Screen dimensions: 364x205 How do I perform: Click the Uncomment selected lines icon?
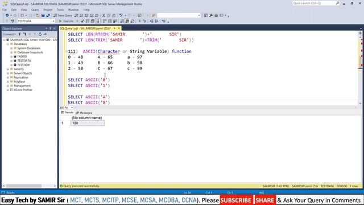tap(144, 21)
